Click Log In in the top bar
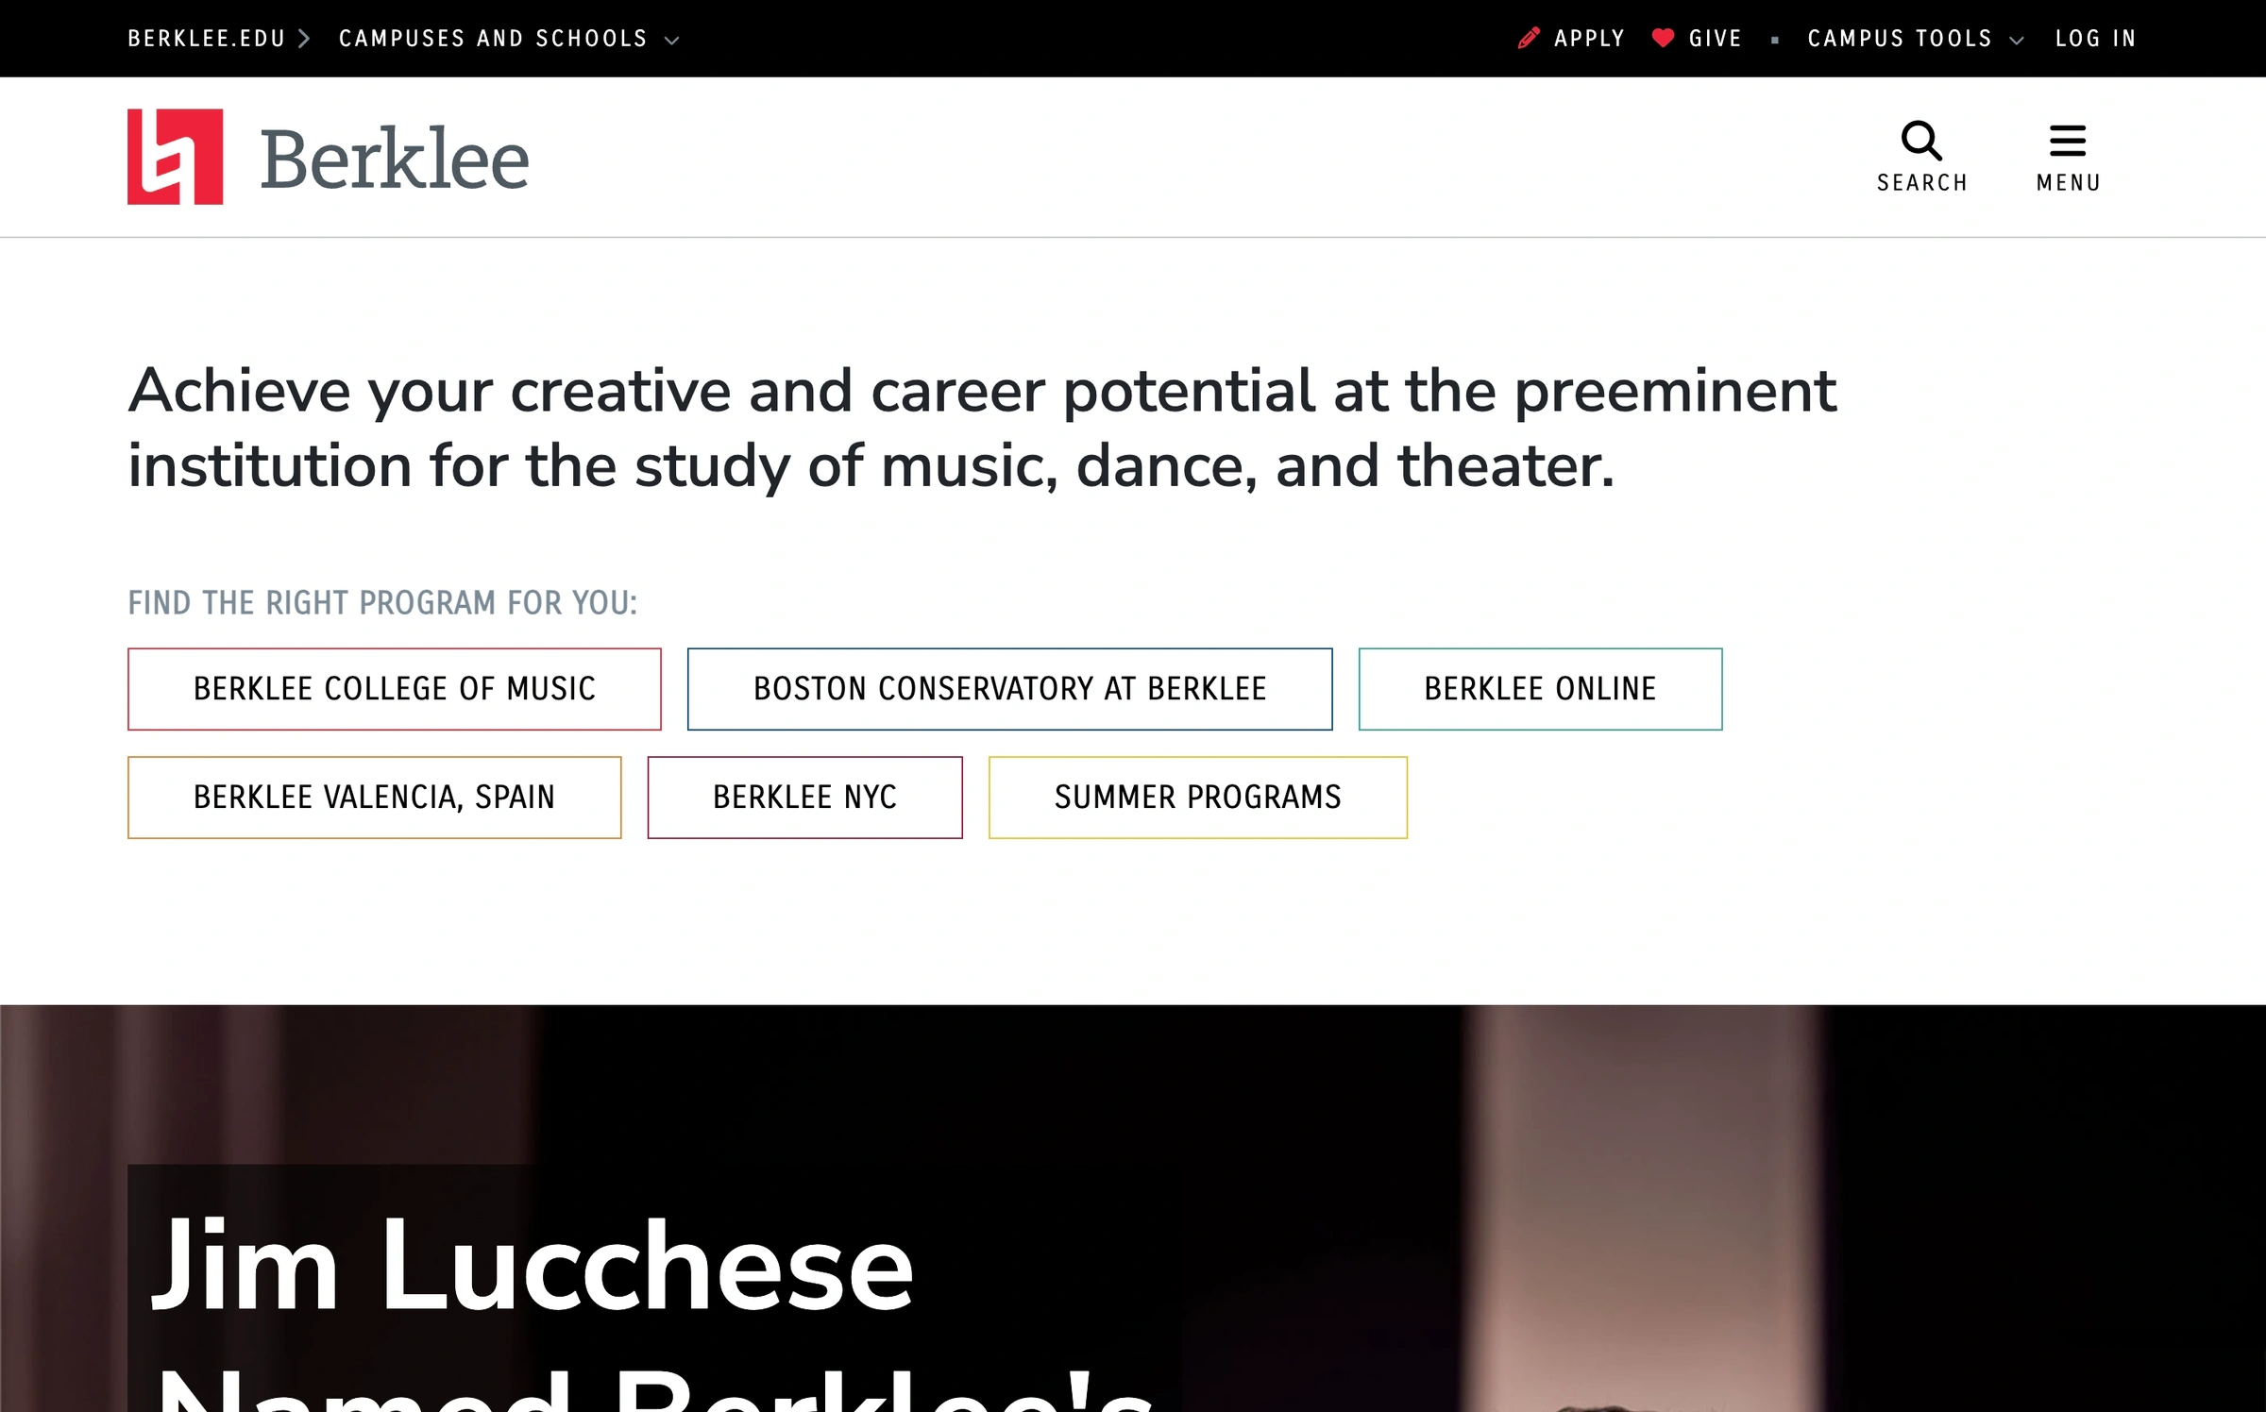The image size is (2266, 1412). coord(2096,39)
